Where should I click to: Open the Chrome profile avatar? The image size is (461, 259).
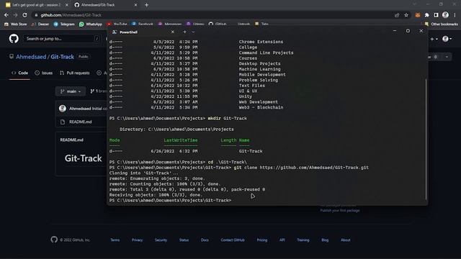pos(445,15)
